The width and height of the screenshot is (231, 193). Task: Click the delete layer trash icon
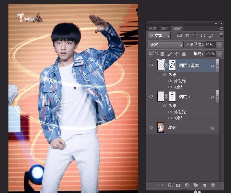tap(213, 185)
